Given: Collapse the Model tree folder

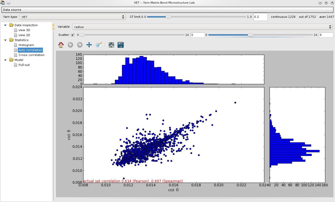Looking at the screenshot, I should pos(5,60).
